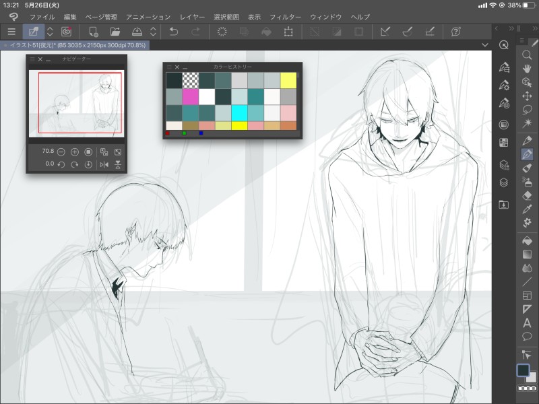The width and height of the screenshot is (539, 404).
Task: Select the Blend tool
Action: point(527,268)
